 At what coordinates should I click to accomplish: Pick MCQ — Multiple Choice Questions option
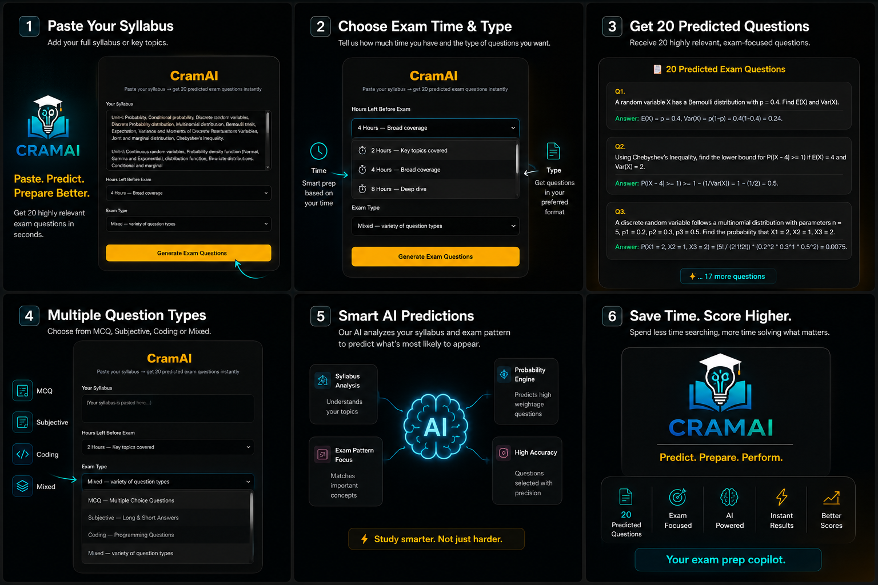click(166, 500)
